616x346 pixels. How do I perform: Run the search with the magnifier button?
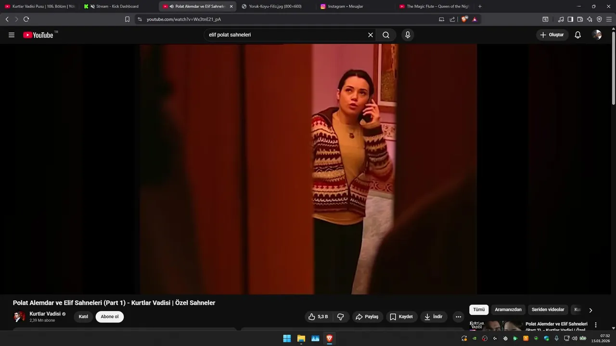(x=386, y=35)
